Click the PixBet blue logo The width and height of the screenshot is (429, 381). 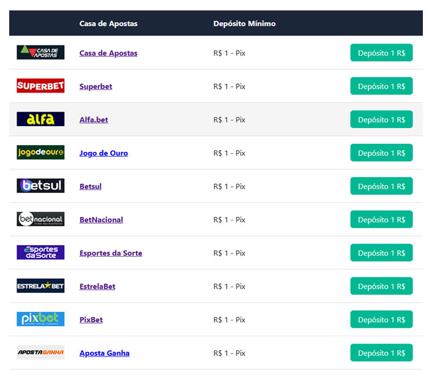click(x=40, y=319)
